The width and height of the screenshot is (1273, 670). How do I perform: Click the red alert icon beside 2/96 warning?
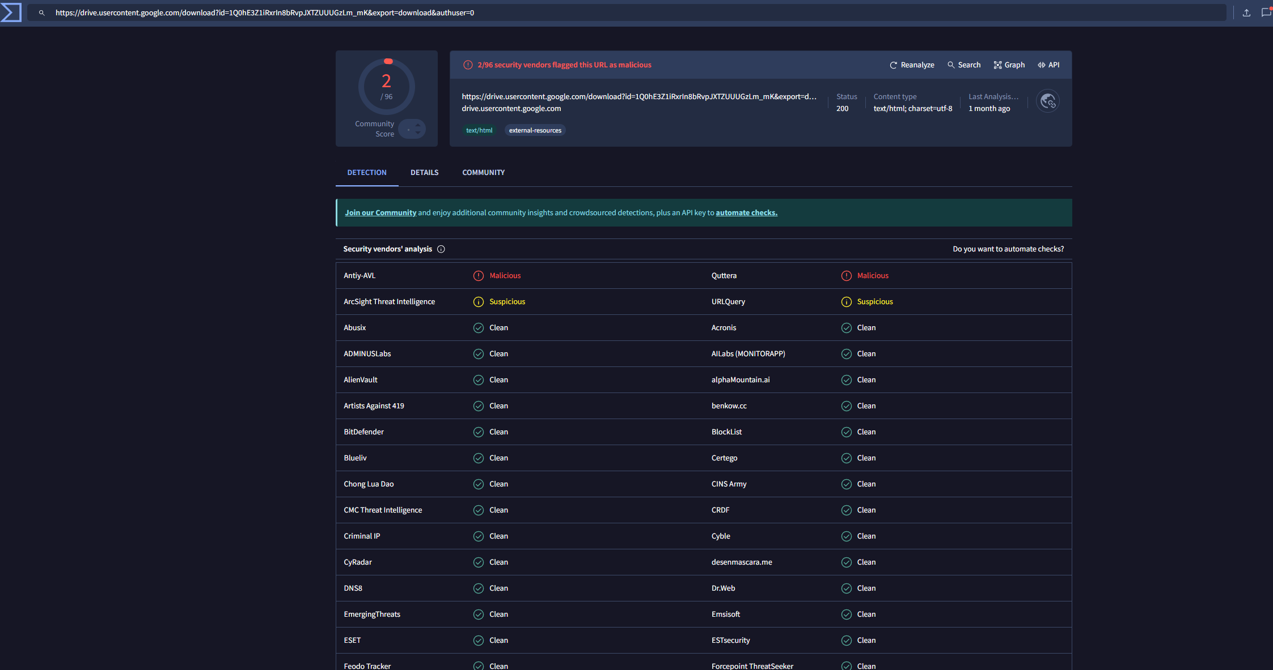click(468, 65)
